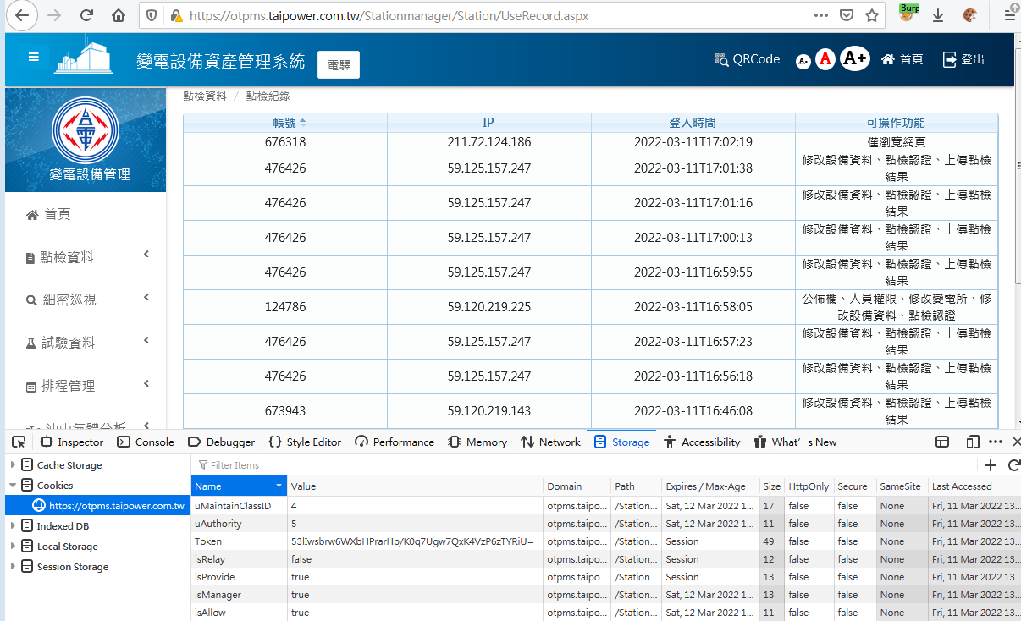
Task: Expand Session Storage tree node
Action: (x=13, y=567)
